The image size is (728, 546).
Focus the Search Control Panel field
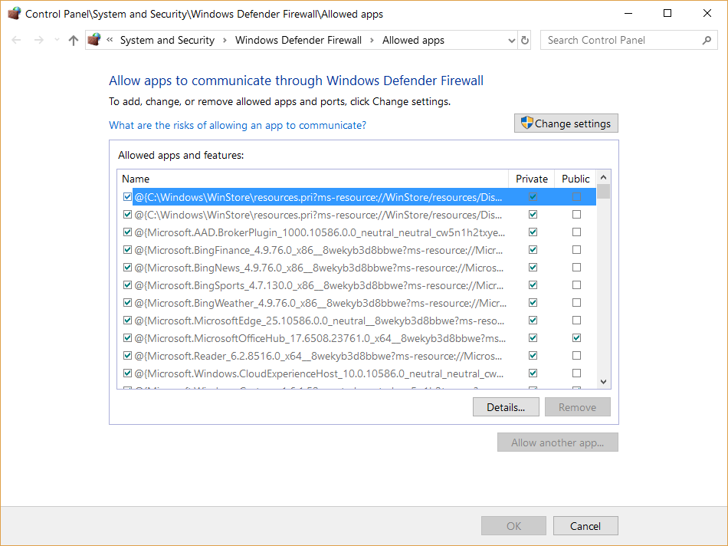[628, 40]
